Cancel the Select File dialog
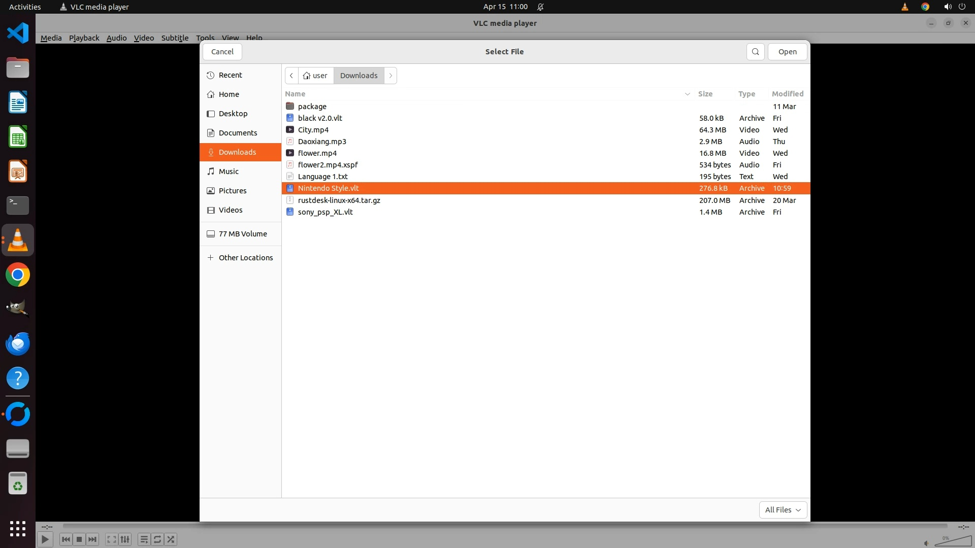Viewport: 975px width, 548px height. coord(222,52)
